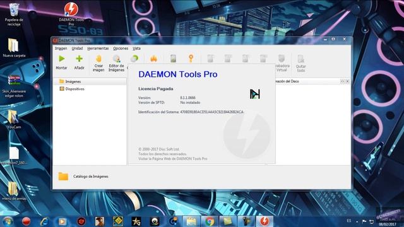This screenshot has width=404, height=227.
Task: Pin the disc information panel
Action: (342, 81)
